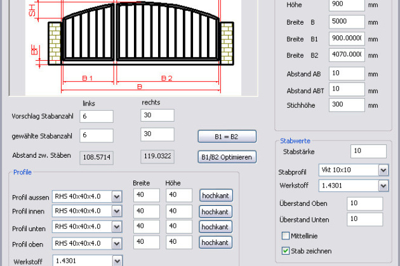
Task: Click hochkant button for Profil oben
Action: (215, 243)
